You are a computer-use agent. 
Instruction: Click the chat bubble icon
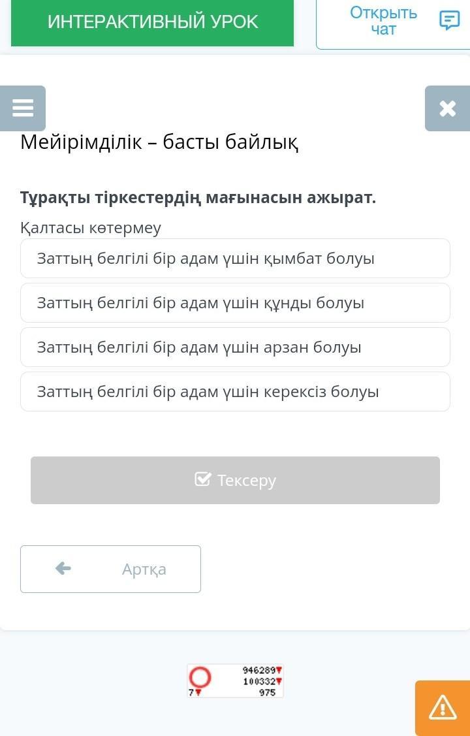tap(449, 21)
